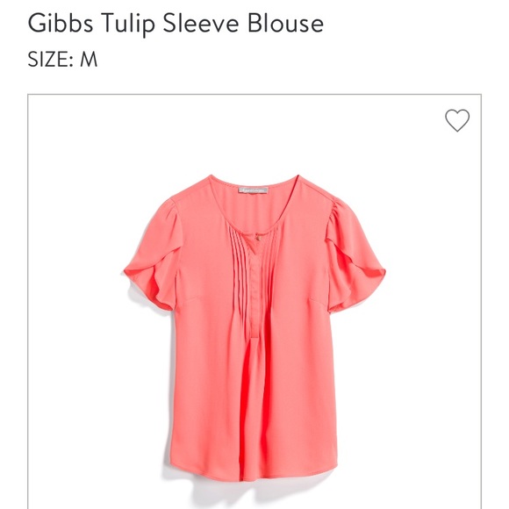Click the word Blouse in the title
Viewport: 509px width, 509px height.
(286, 23)
